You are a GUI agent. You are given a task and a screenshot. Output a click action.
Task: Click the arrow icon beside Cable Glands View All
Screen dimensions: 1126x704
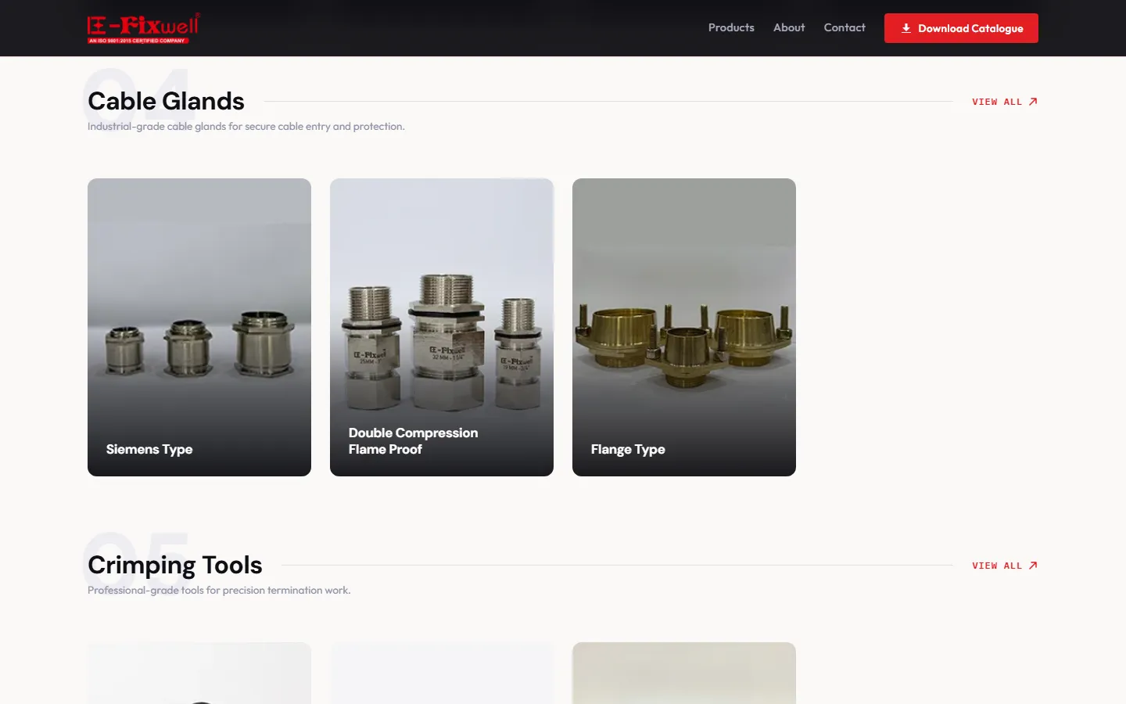coord(1033,102)
